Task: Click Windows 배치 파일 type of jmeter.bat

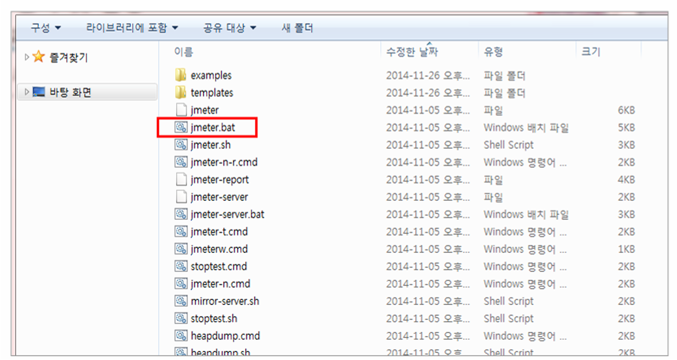Action: (526, 127)
